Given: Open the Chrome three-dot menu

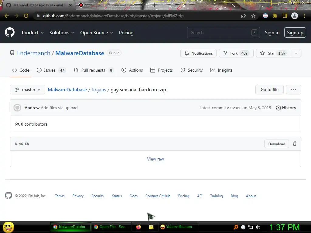Looking at the screenshot, I should coord(304,16).
